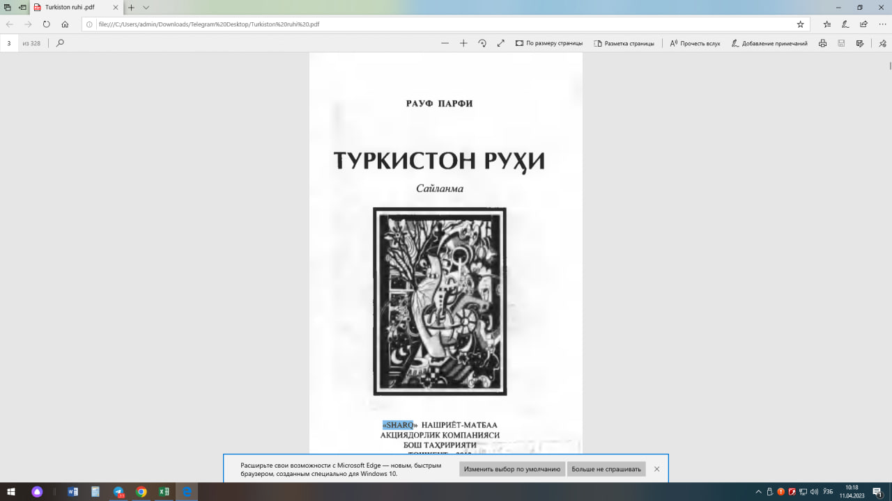Click the Save As icon in the PDF toolbar
Screen dimensions: 892x501
point(859,43)
